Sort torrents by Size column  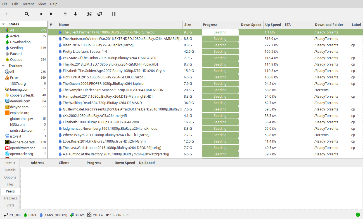(x=192, y=25)
